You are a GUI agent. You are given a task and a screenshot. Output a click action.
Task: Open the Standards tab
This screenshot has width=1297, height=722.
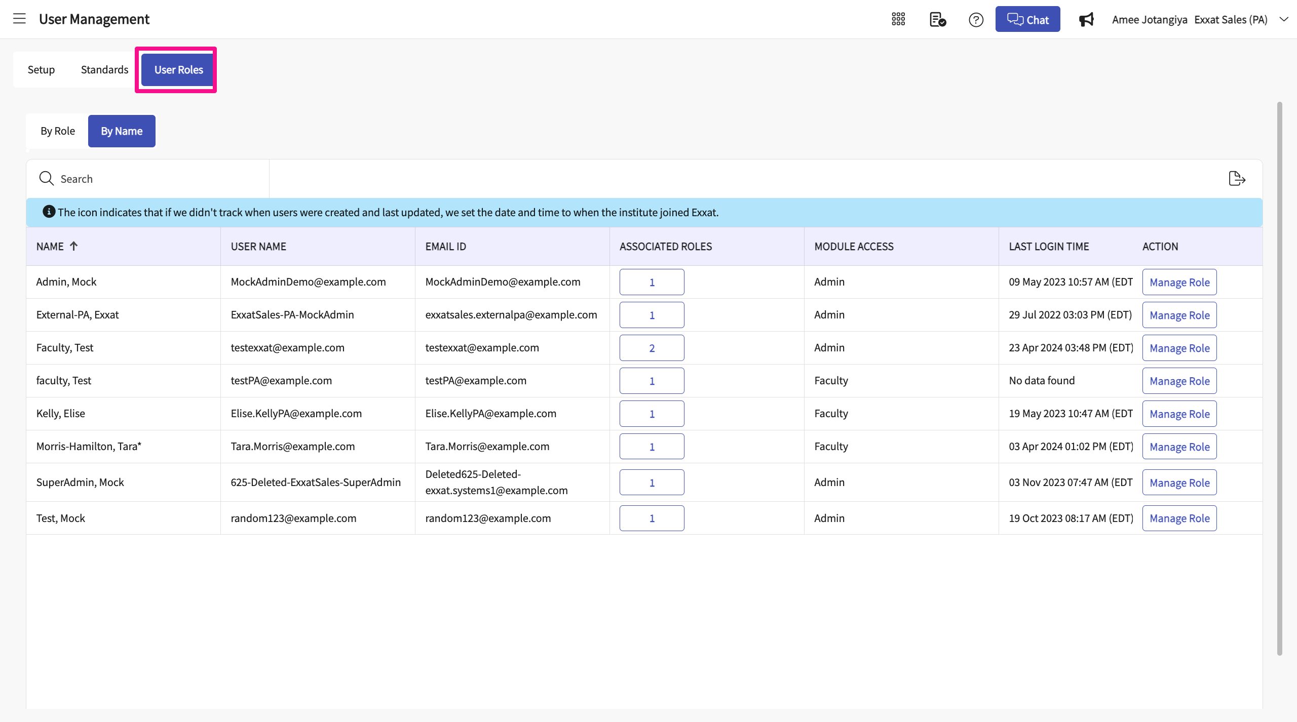(104, 70)
